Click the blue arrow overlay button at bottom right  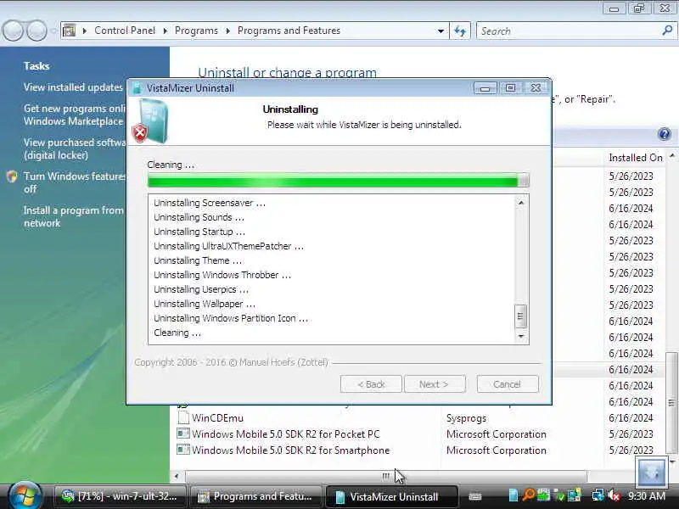coord(652,472)
